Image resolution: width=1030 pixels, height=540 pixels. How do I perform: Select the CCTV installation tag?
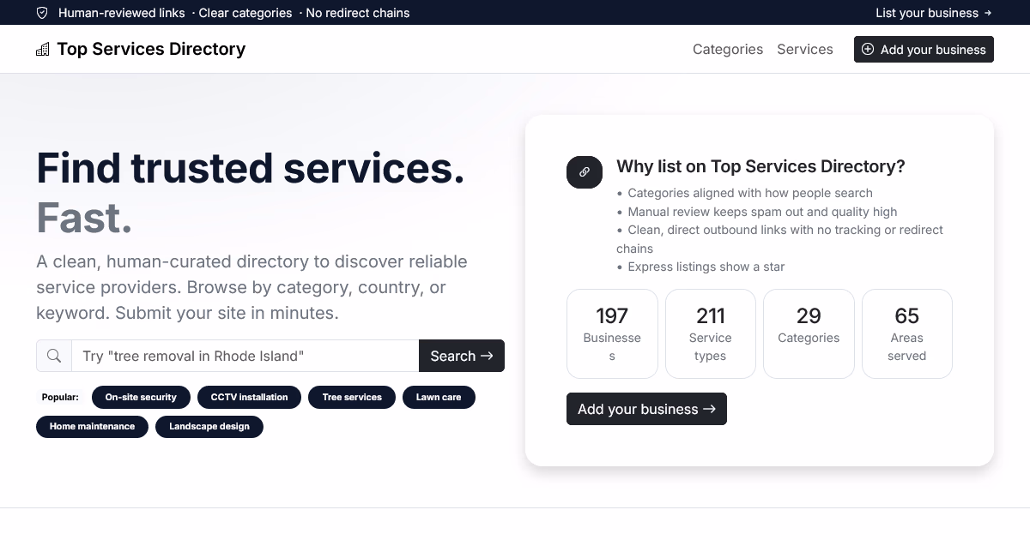249,398
